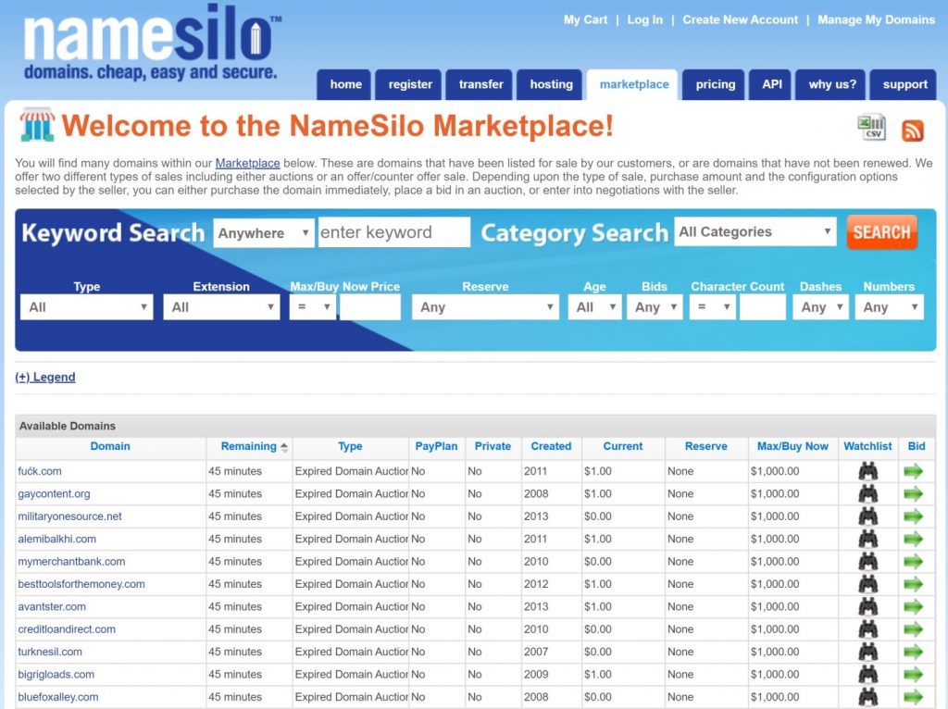Watch avantster.com with binoculars icon
The image size is (948, 709).
click(x=868, y=606)
